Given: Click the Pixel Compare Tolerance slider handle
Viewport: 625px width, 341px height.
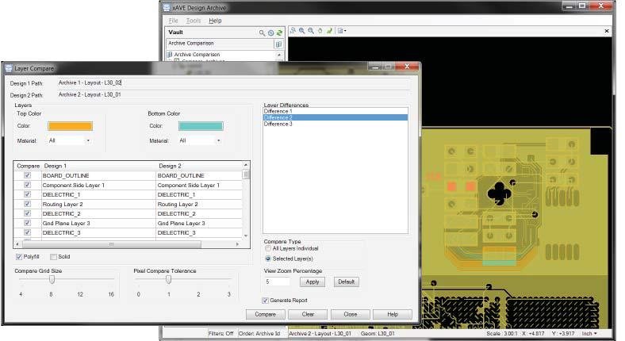Looking at the screenshot, I should (x=169, y=280).
